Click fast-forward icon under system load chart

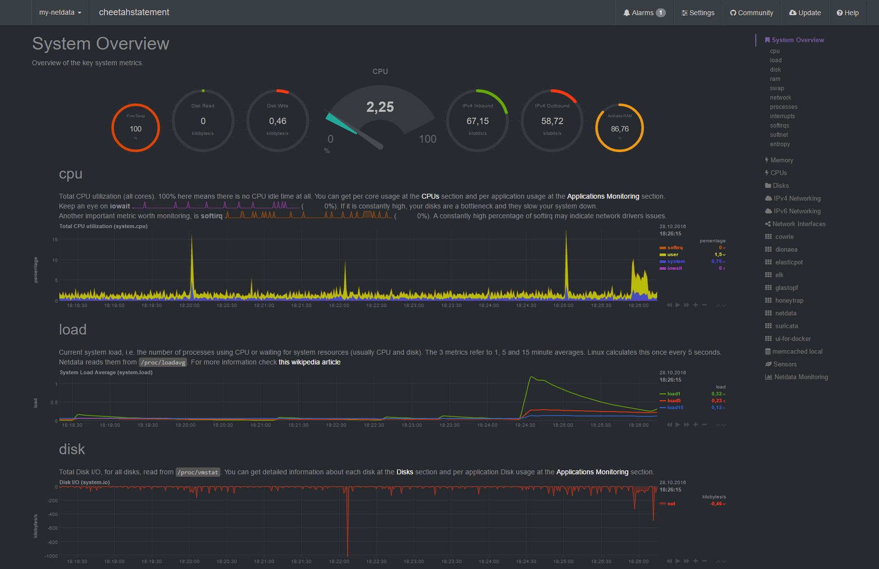pyautogui.click(x=687, y=425)
